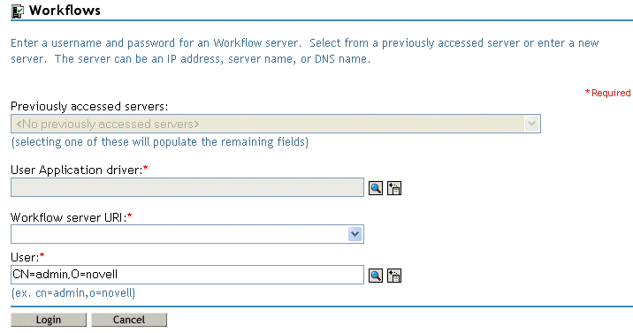Viewport: 633px width, 333px height.
Task: Click the Login button
Action: [49, 320]
